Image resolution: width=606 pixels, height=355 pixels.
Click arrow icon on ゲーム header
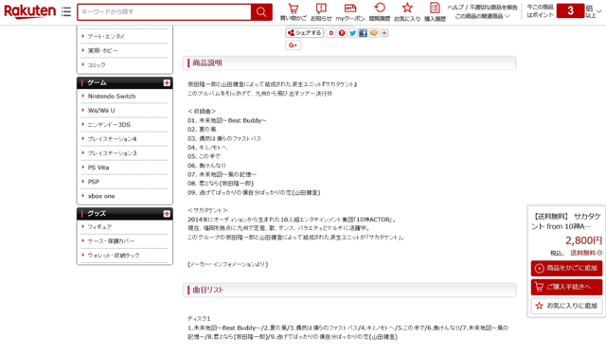click(167, 82)
